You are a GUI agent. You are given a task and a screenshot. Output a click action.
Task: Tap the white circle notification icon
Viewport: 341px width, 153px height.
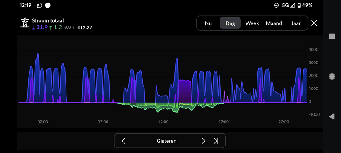[48, 5]
